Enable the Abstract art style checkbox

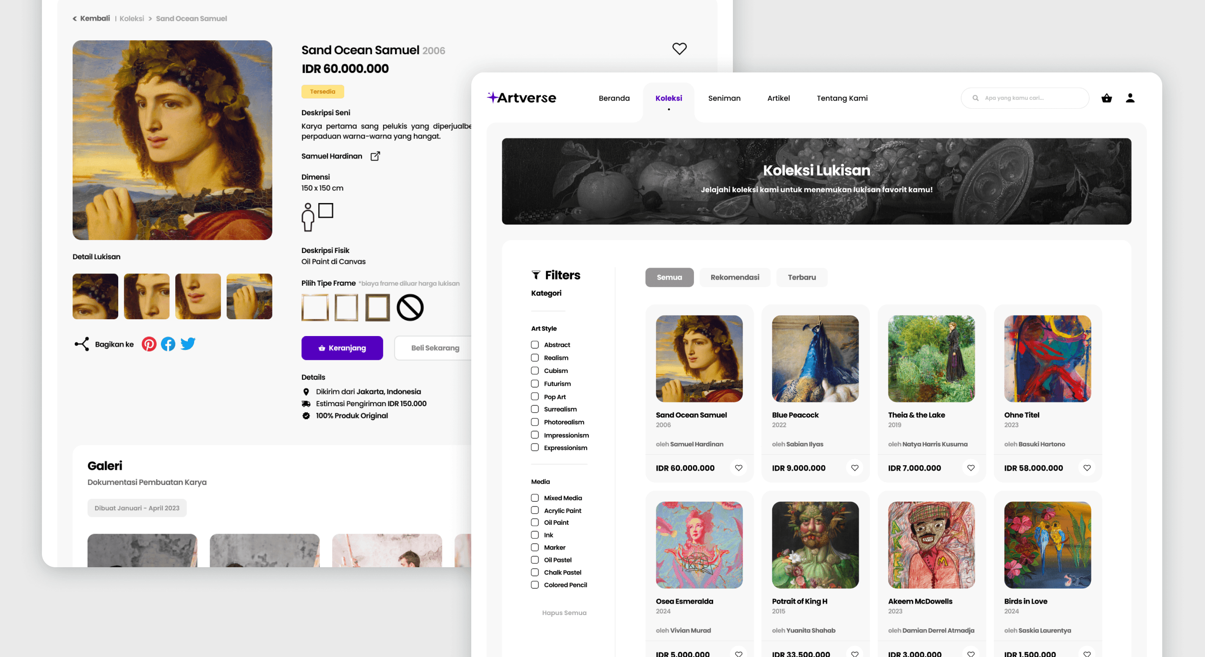pyautogui.click(x=535, y=344)
